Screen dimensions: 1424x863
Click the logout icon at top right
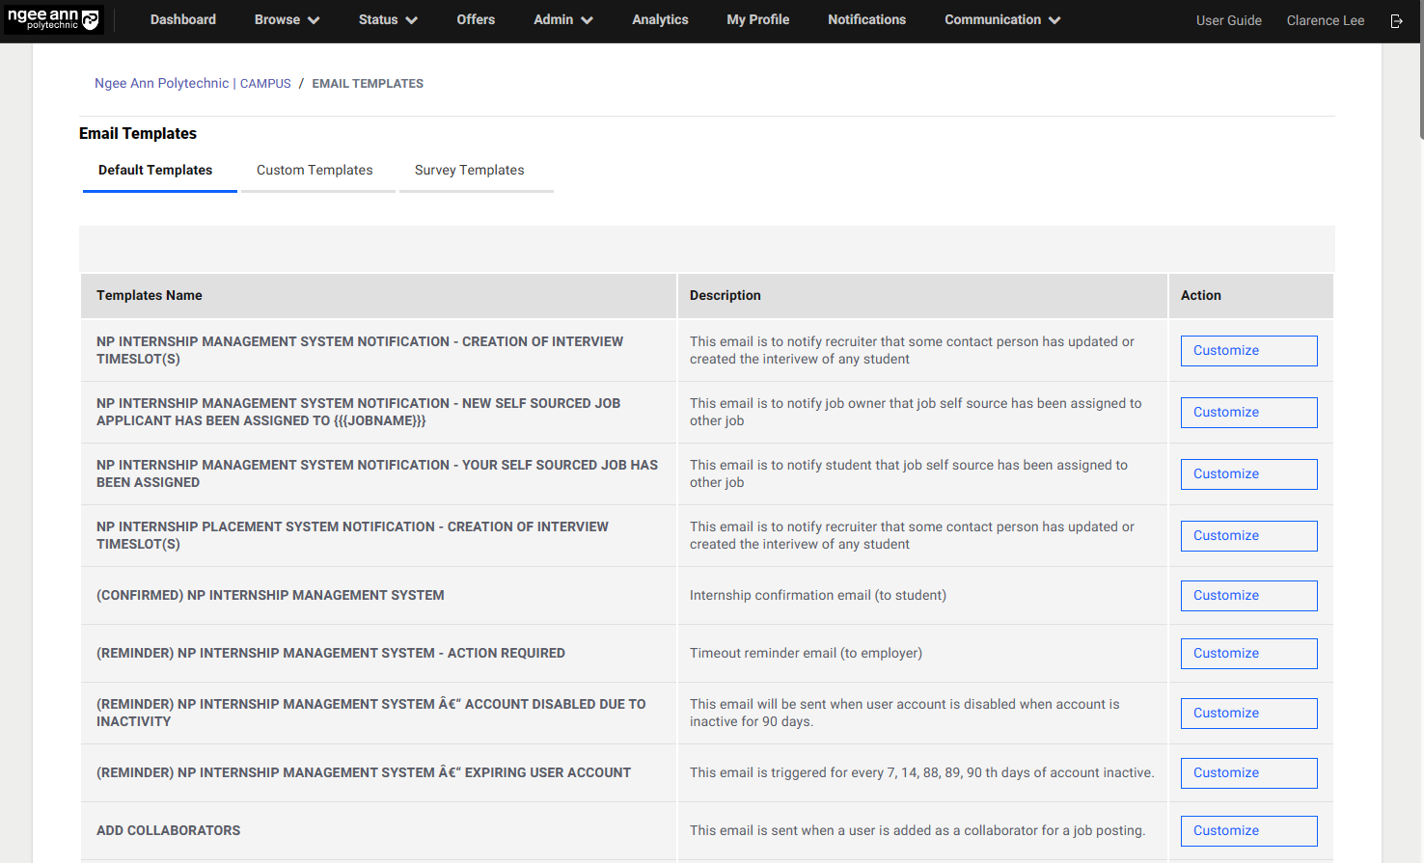[1397, 20]
